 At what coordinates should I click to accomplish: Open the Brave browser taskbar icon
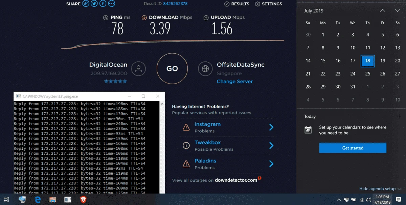[x=83, y=200]
